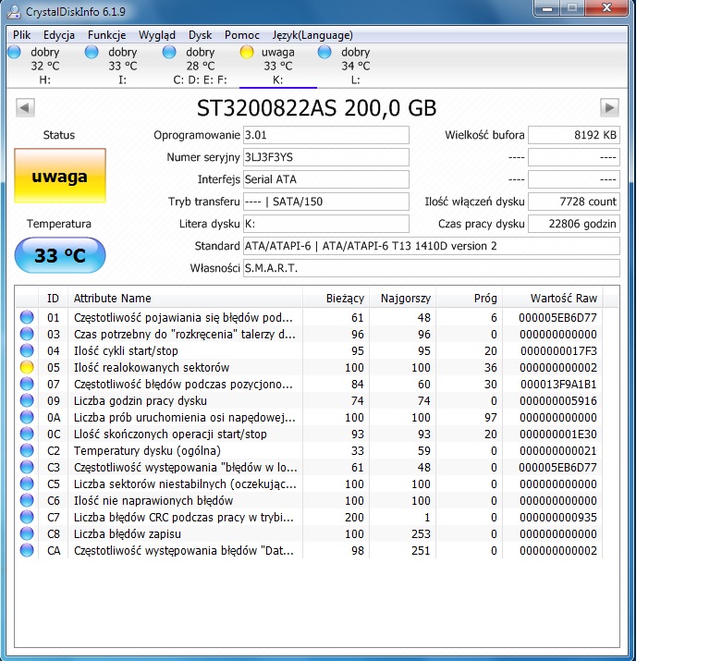Click status dot for attribute C7
This screenshot has width=710, height=661.
(27, 517)
